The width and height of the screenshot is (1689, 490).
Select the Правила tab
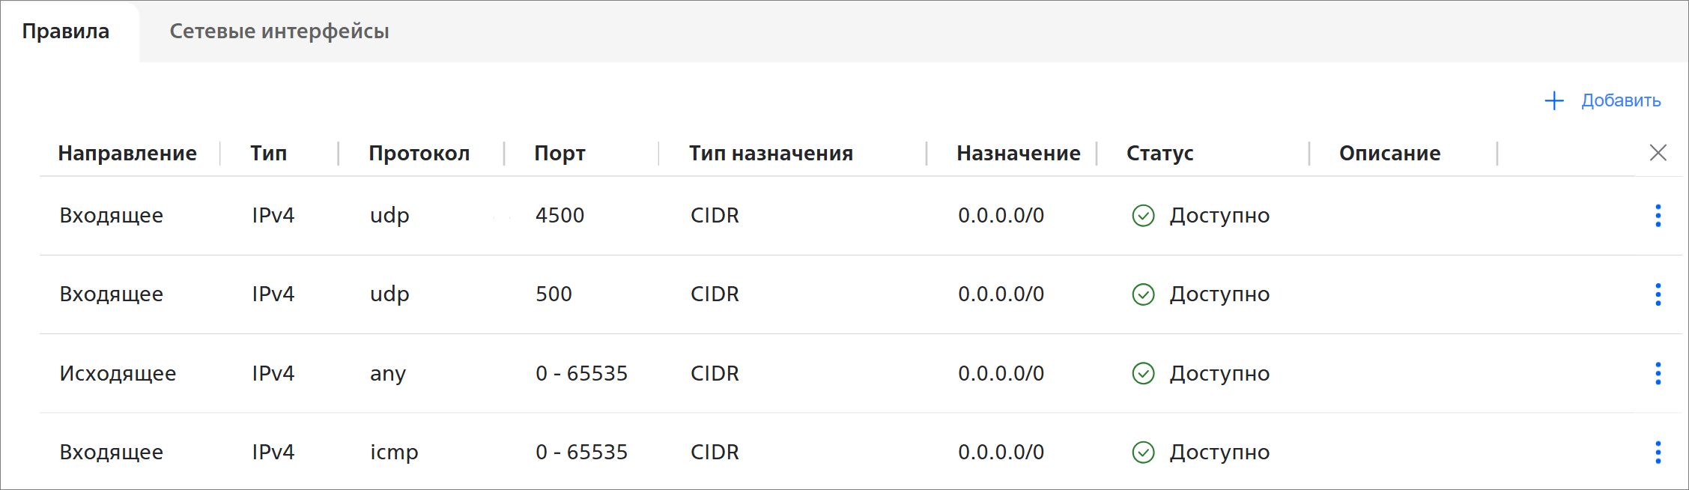coord(66,31)
